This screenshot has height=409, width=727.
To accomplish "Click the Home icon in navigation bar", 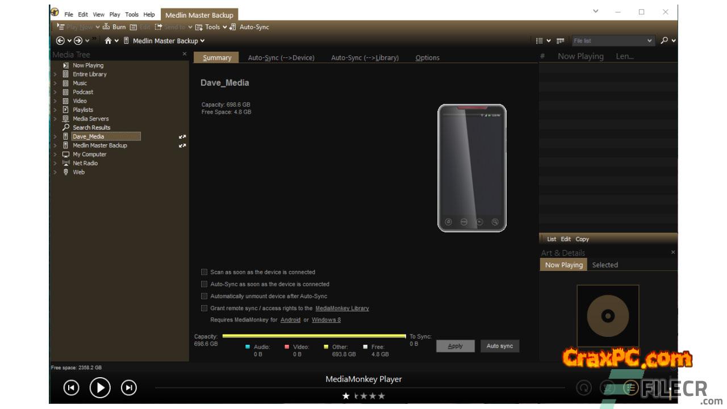I will coord(108,40).
